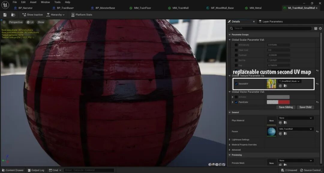Image resolution: width=324 pixels, height=173 pixels.
Task: Enable the Contrast parameter checkbox
Action: pos(236,55)
